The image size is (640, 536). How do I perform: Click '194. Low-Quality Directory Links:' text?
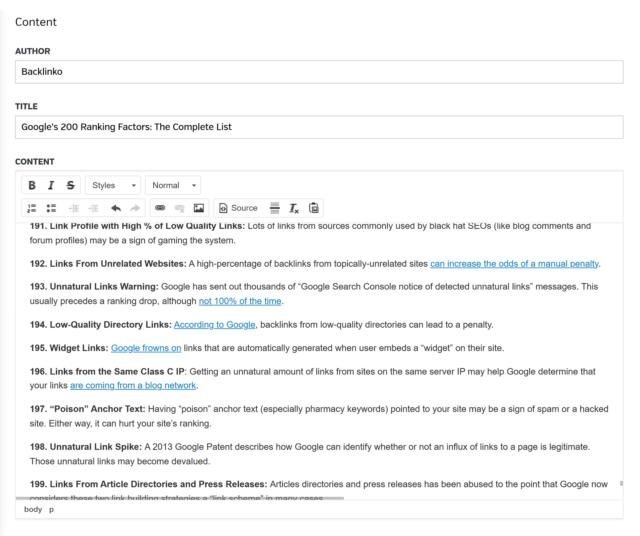click(x=101, y=324)
